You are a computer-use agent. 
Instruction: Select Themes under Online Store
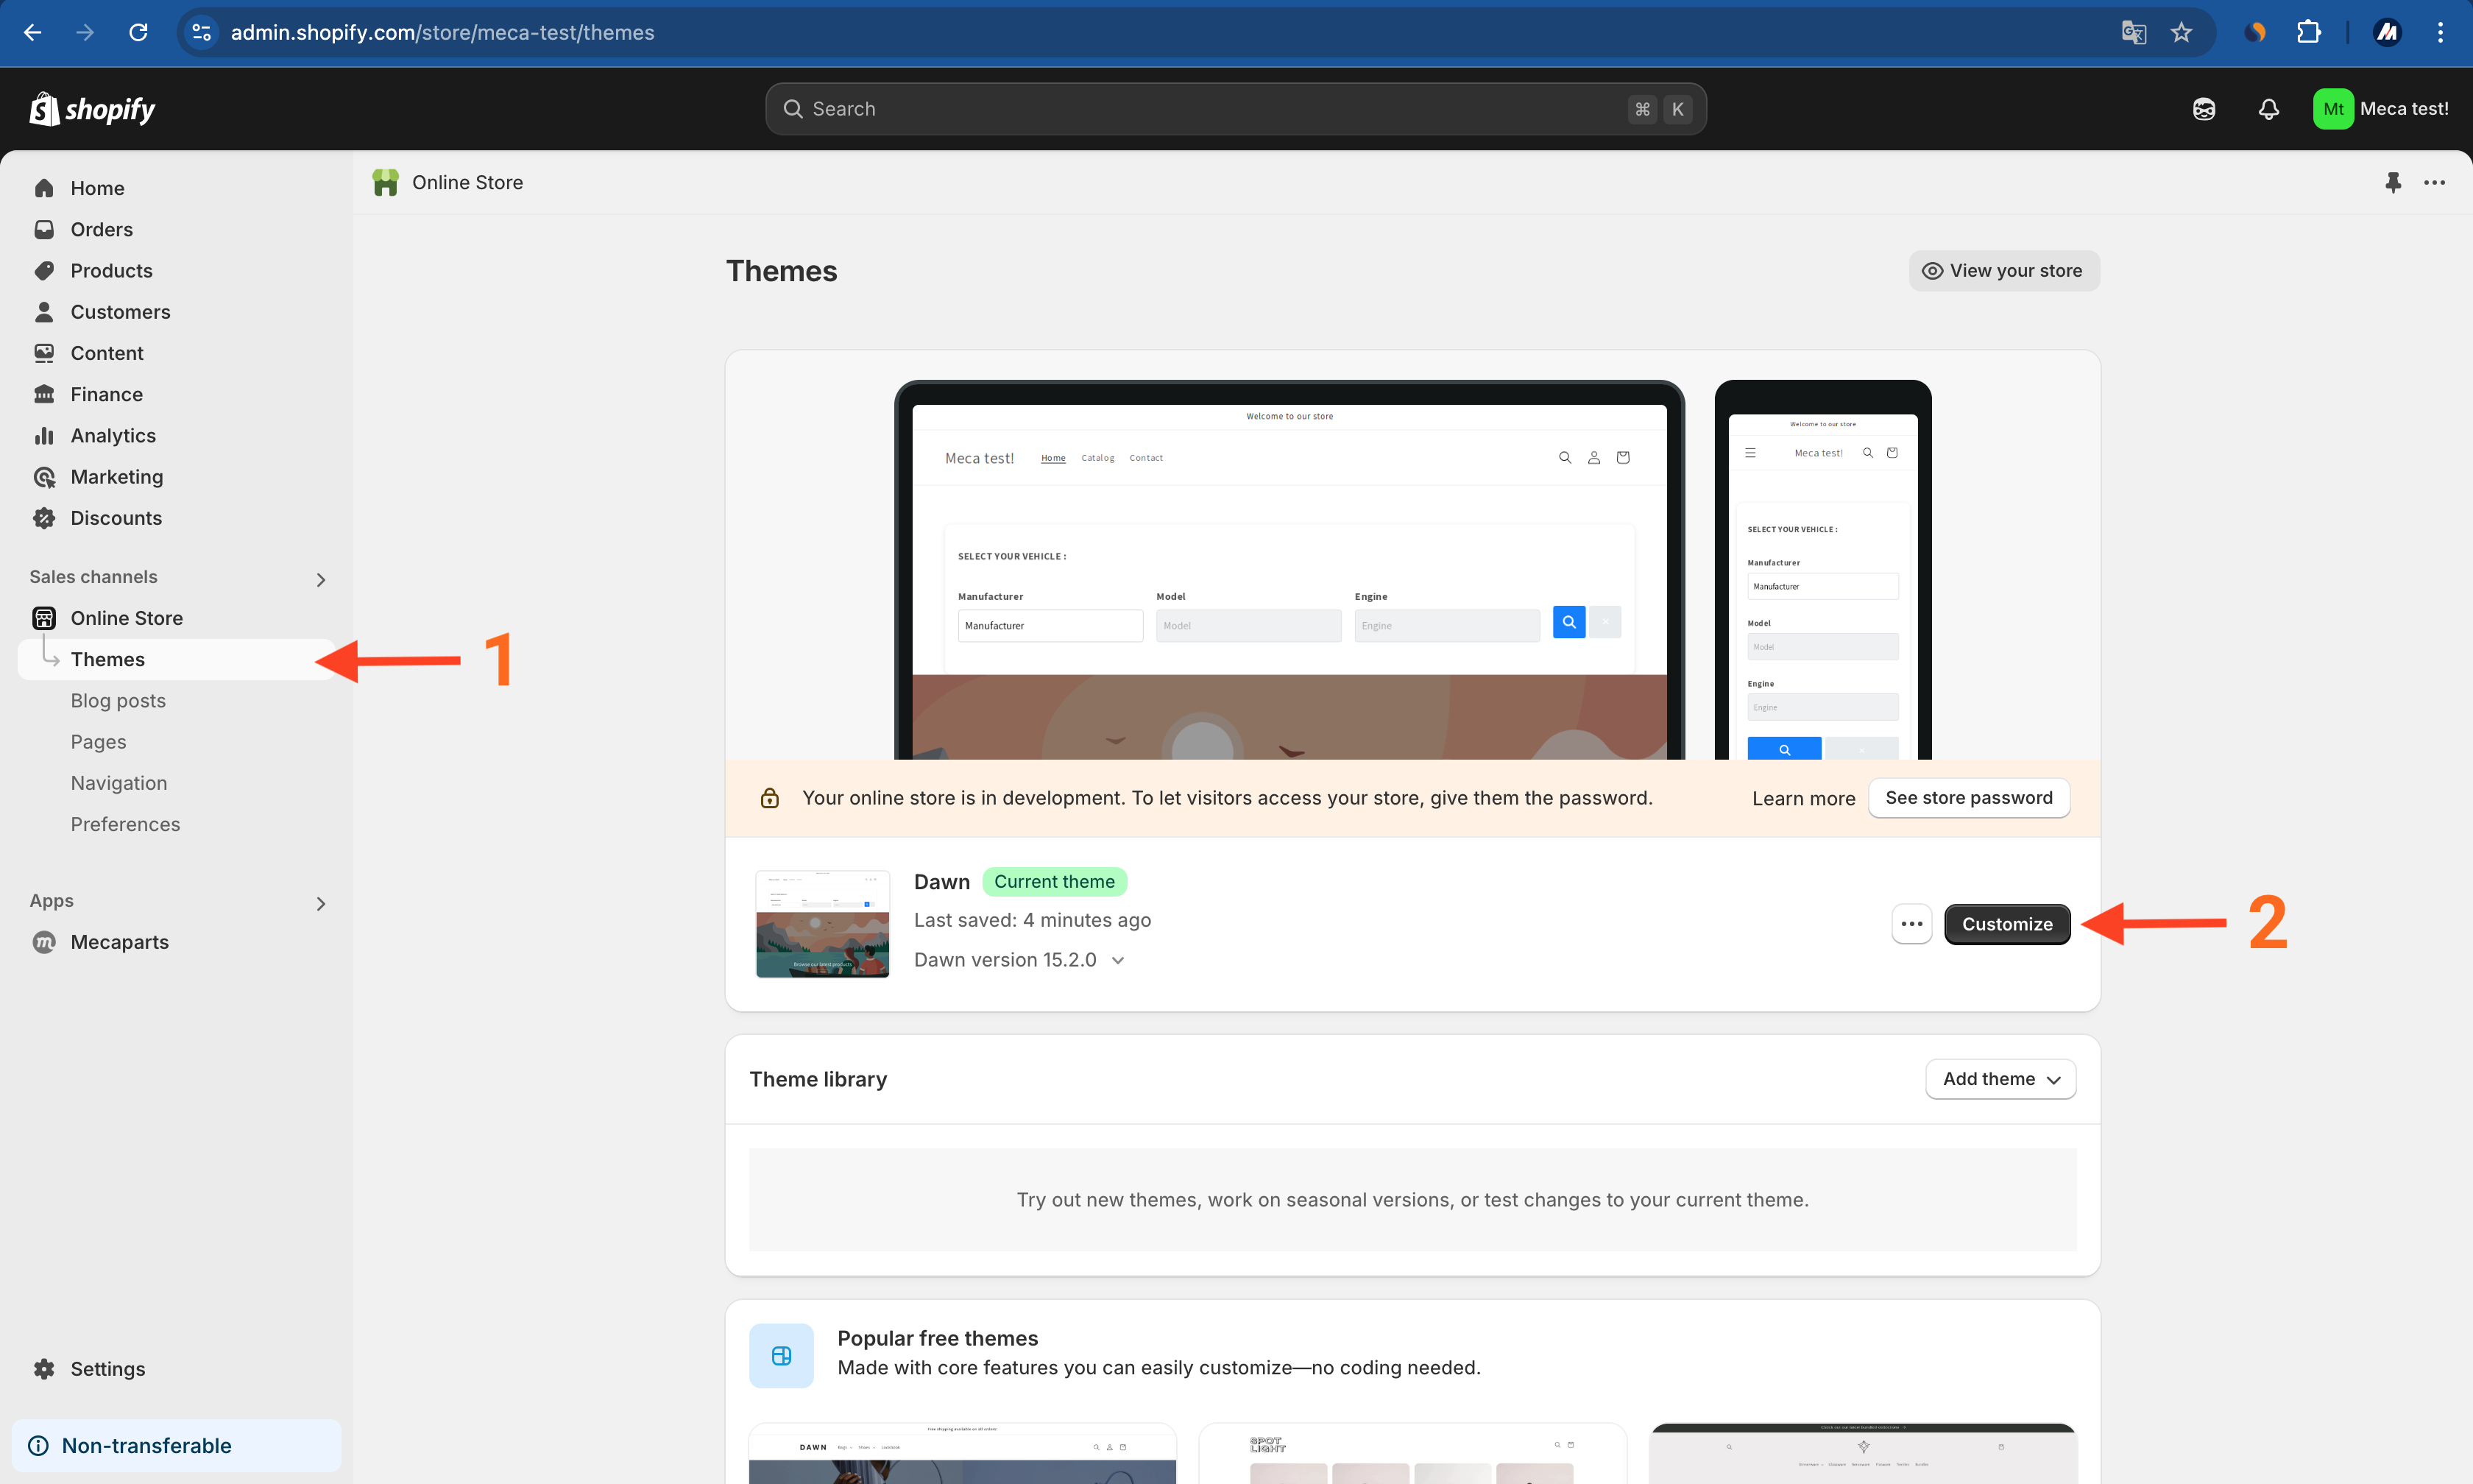176,659
